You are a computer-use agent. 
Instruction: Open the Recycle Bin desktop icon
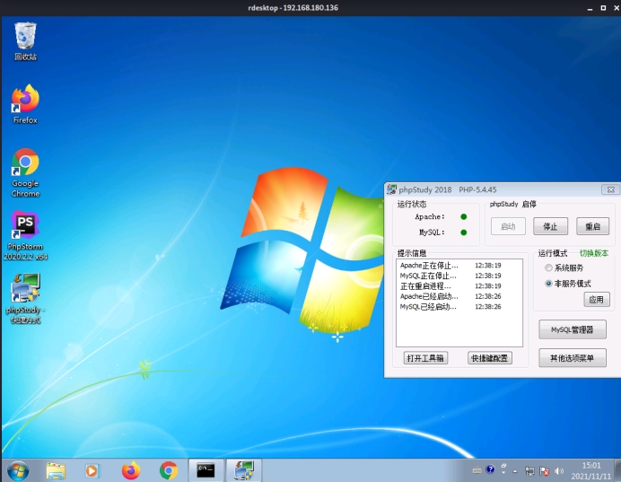[x=25, y=41]
